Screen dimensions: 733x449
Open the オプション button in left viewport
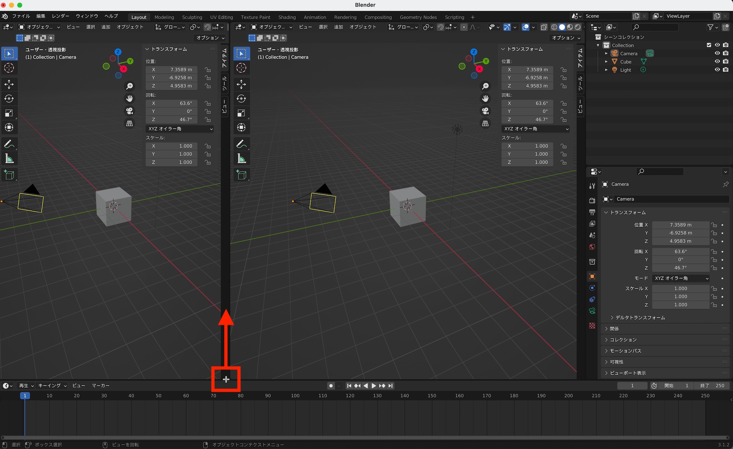[x=210, y=38]
